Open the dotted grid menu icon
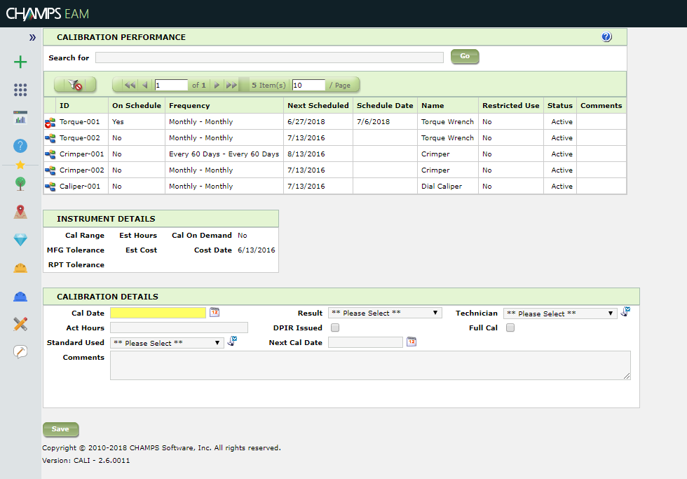687x479 pixels. pos(20,90)
